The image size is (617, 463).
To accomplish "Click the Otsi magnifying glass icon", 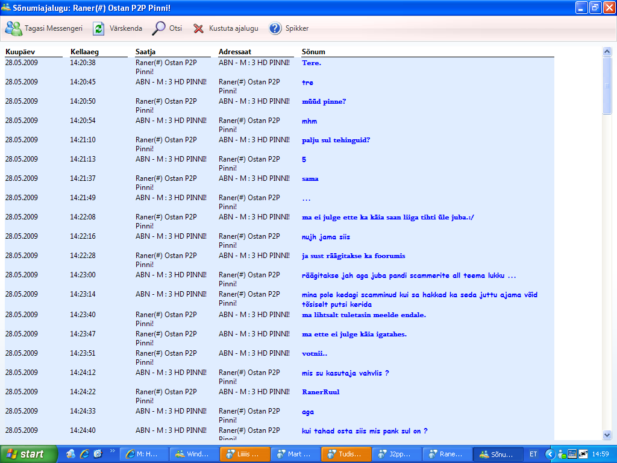I will coord(159,28).
